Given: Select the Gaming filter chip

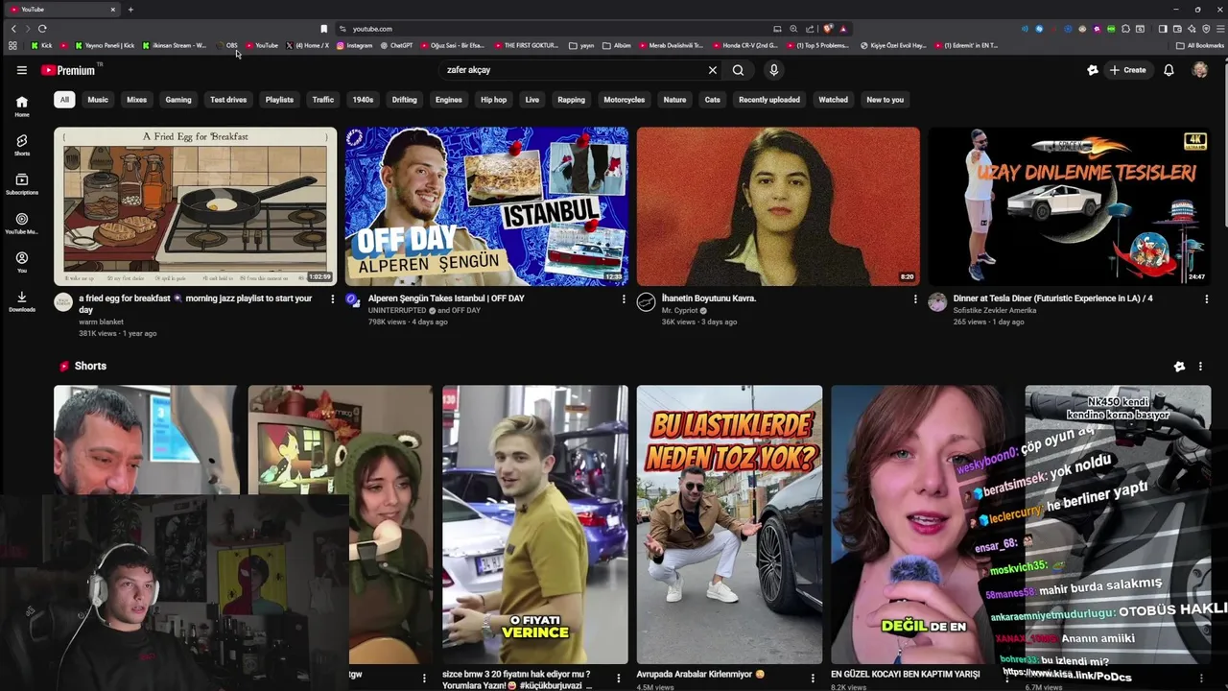Looking at the screenshot, I should [178, 100].
